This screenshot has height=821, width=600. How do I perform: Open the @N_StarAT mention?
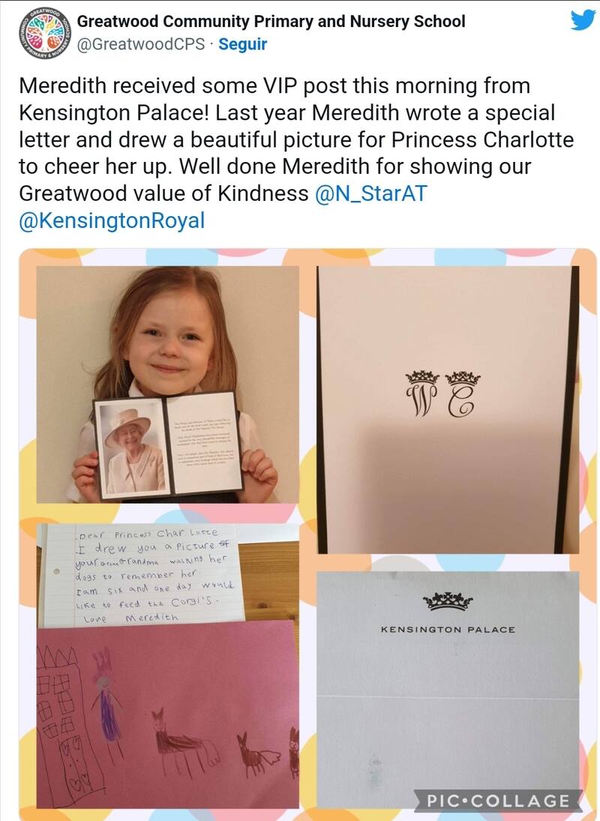(x=371, y=193)
